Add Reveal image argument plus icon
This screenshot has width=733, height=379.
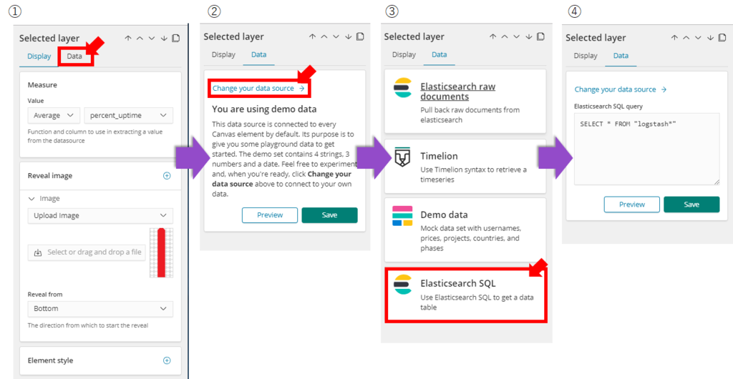pos(167,176)
